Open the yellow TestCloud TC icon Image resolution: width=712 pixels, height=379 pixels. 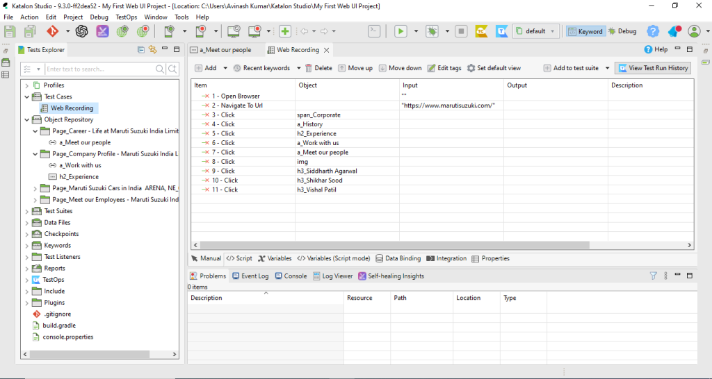coord(481,31)
